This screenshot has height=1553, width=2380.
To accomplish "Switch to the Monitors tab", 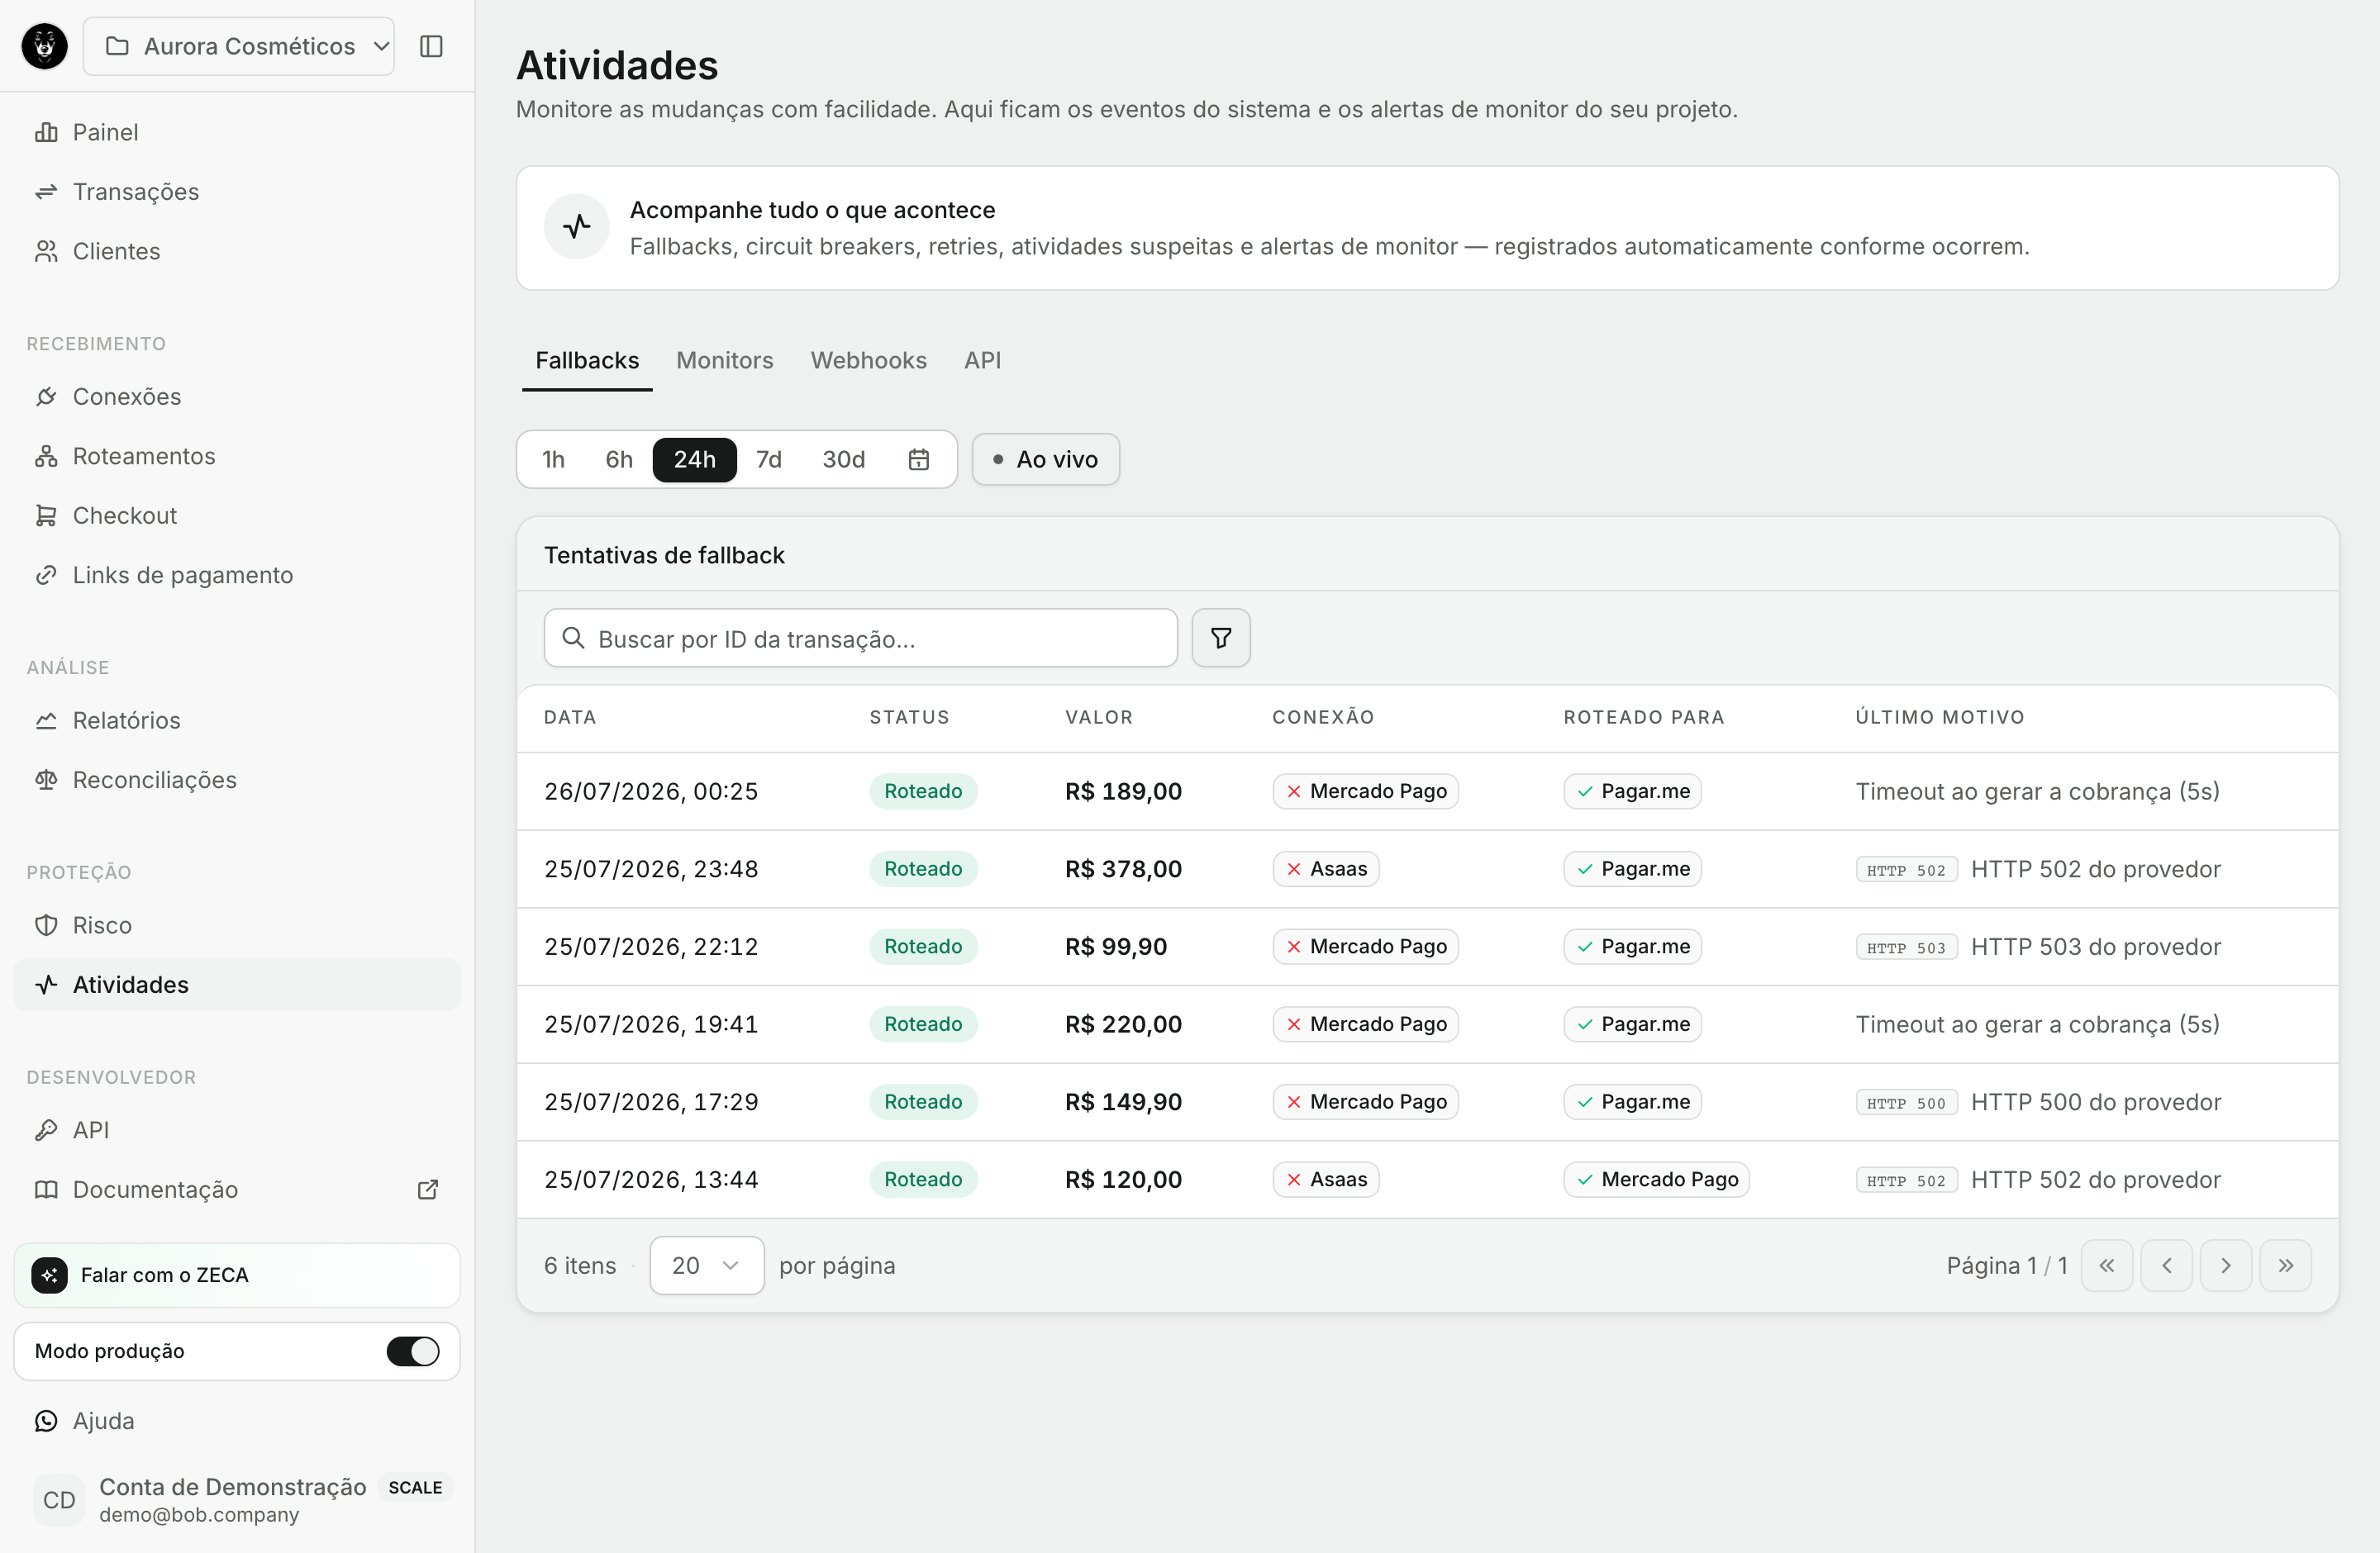I will pos(724,361).
